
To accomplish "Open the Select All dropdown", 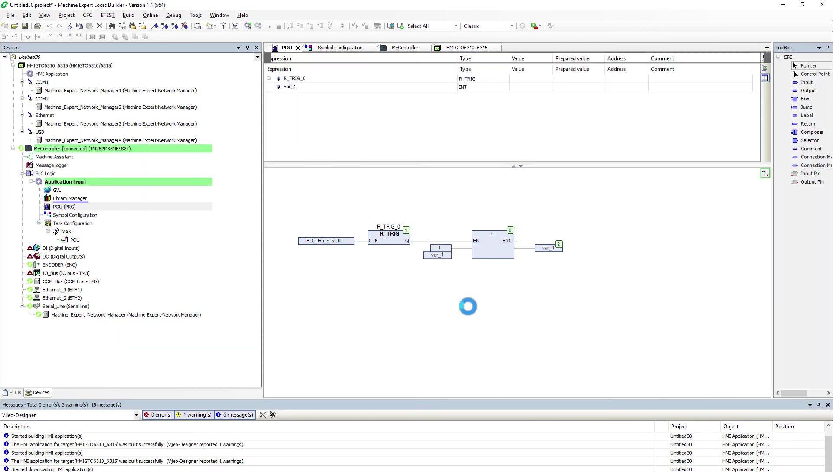I will click(x=456, y=26).
